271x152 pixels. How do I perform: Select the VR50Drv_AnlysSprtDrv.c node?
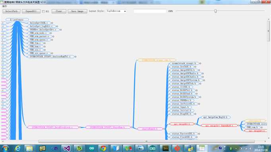pos(43,30)
